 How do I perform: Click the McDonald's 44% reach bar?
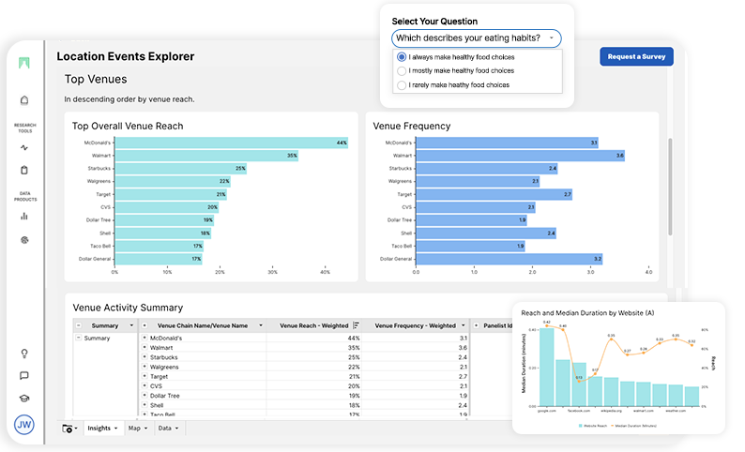232,143
